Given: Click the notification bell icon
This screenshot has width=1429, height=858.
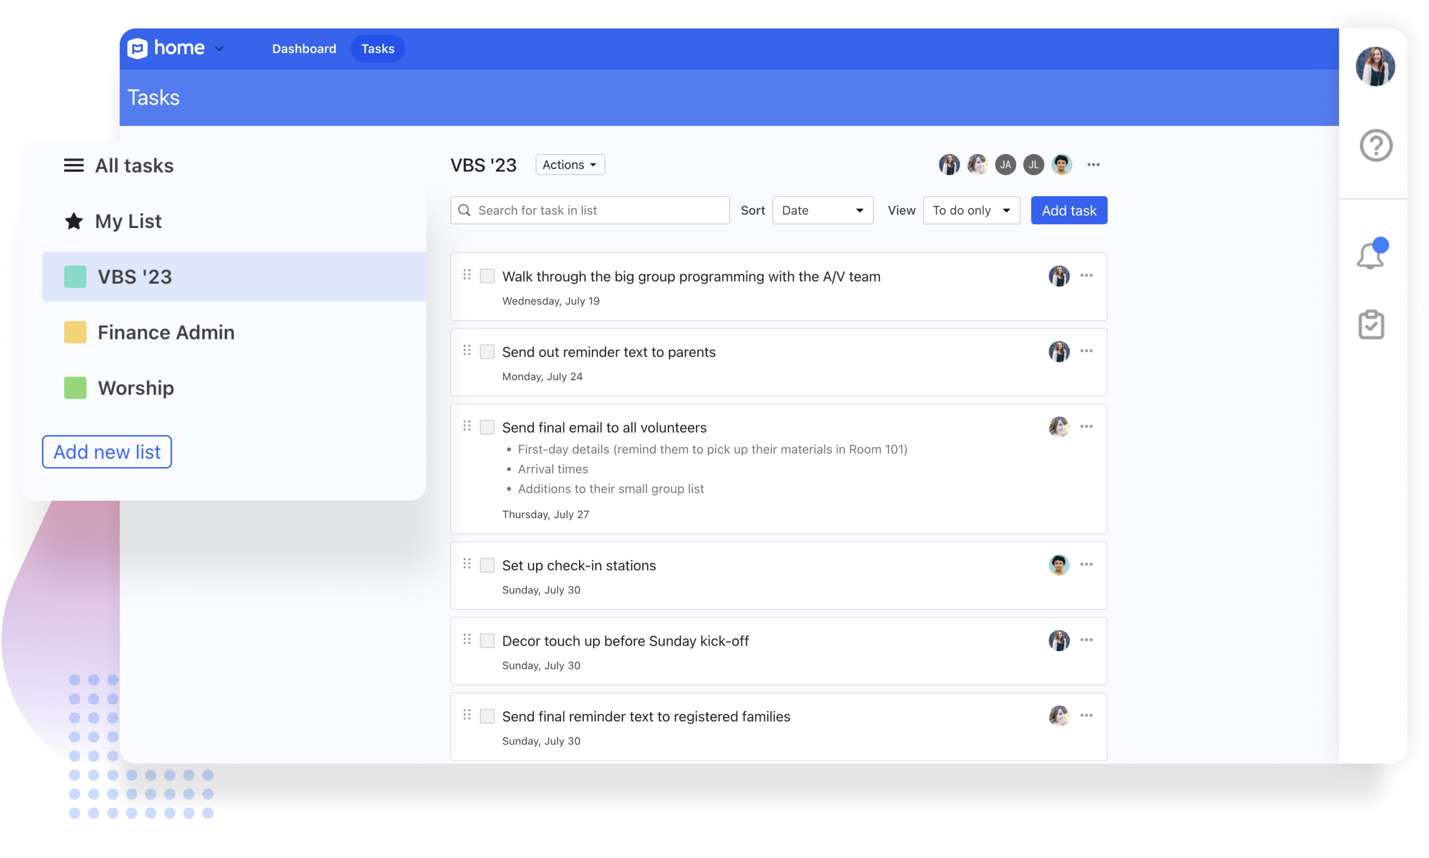Looking at the screenshot, I should pos(1370,255).
